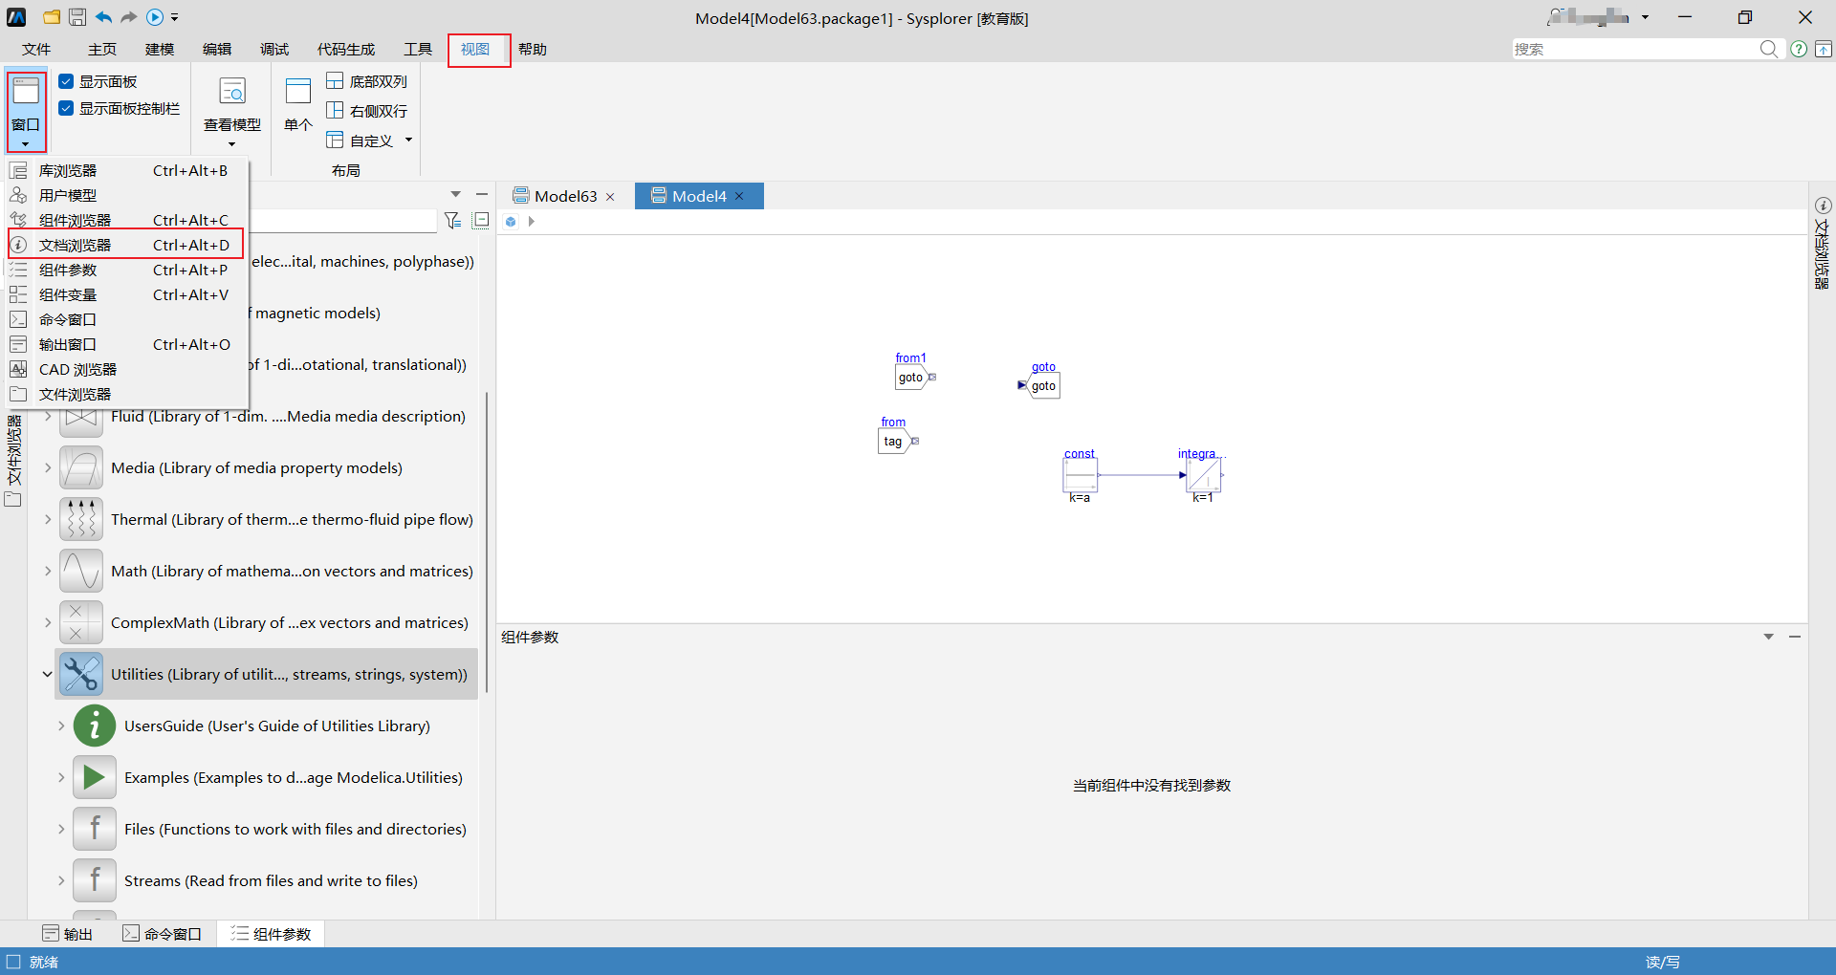Open file via the folder icon in title bar
Image resolution: width=1836 pixels, height=975 pixels.
point(52,17)
